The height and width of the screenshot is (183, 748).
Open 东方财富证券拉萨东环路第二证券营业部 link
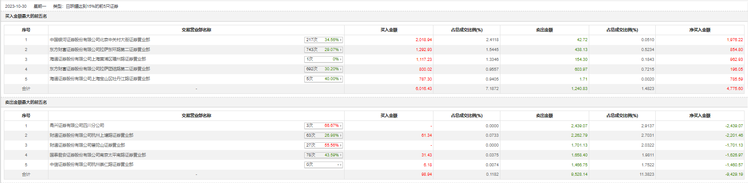(100, 50)
